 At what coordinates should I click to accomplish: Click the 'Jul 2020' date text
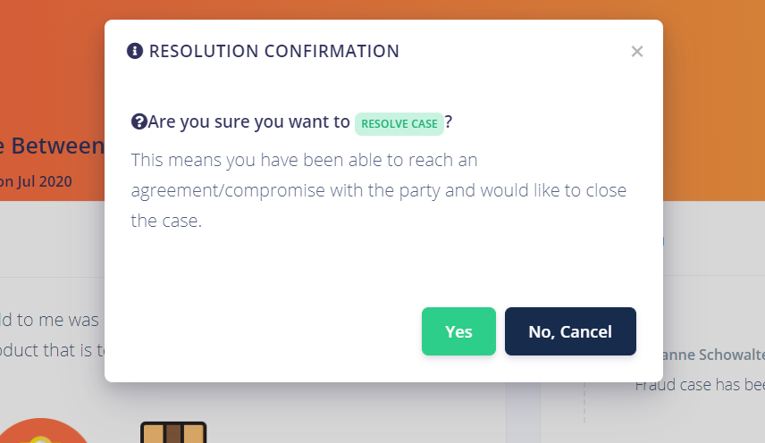coord(43,181)
